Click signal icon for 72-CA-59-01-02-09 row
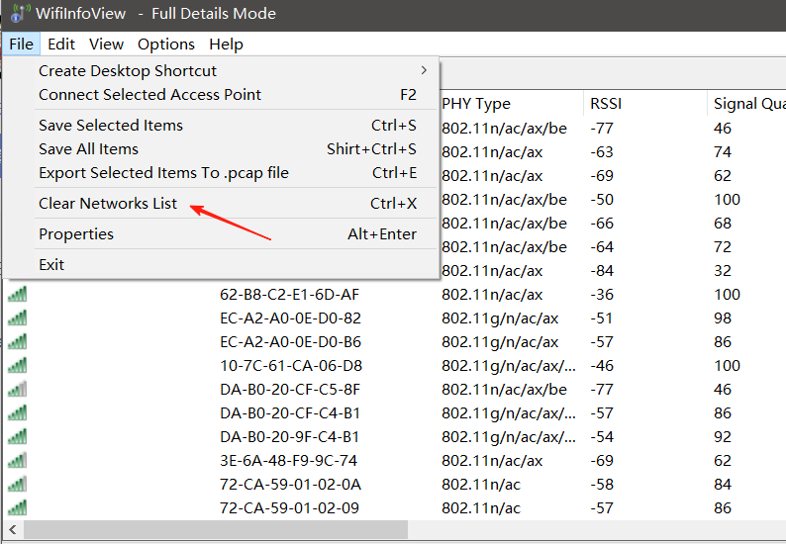Image resolution: width=786 pixels, height=544 pixels. click(18, 508)
